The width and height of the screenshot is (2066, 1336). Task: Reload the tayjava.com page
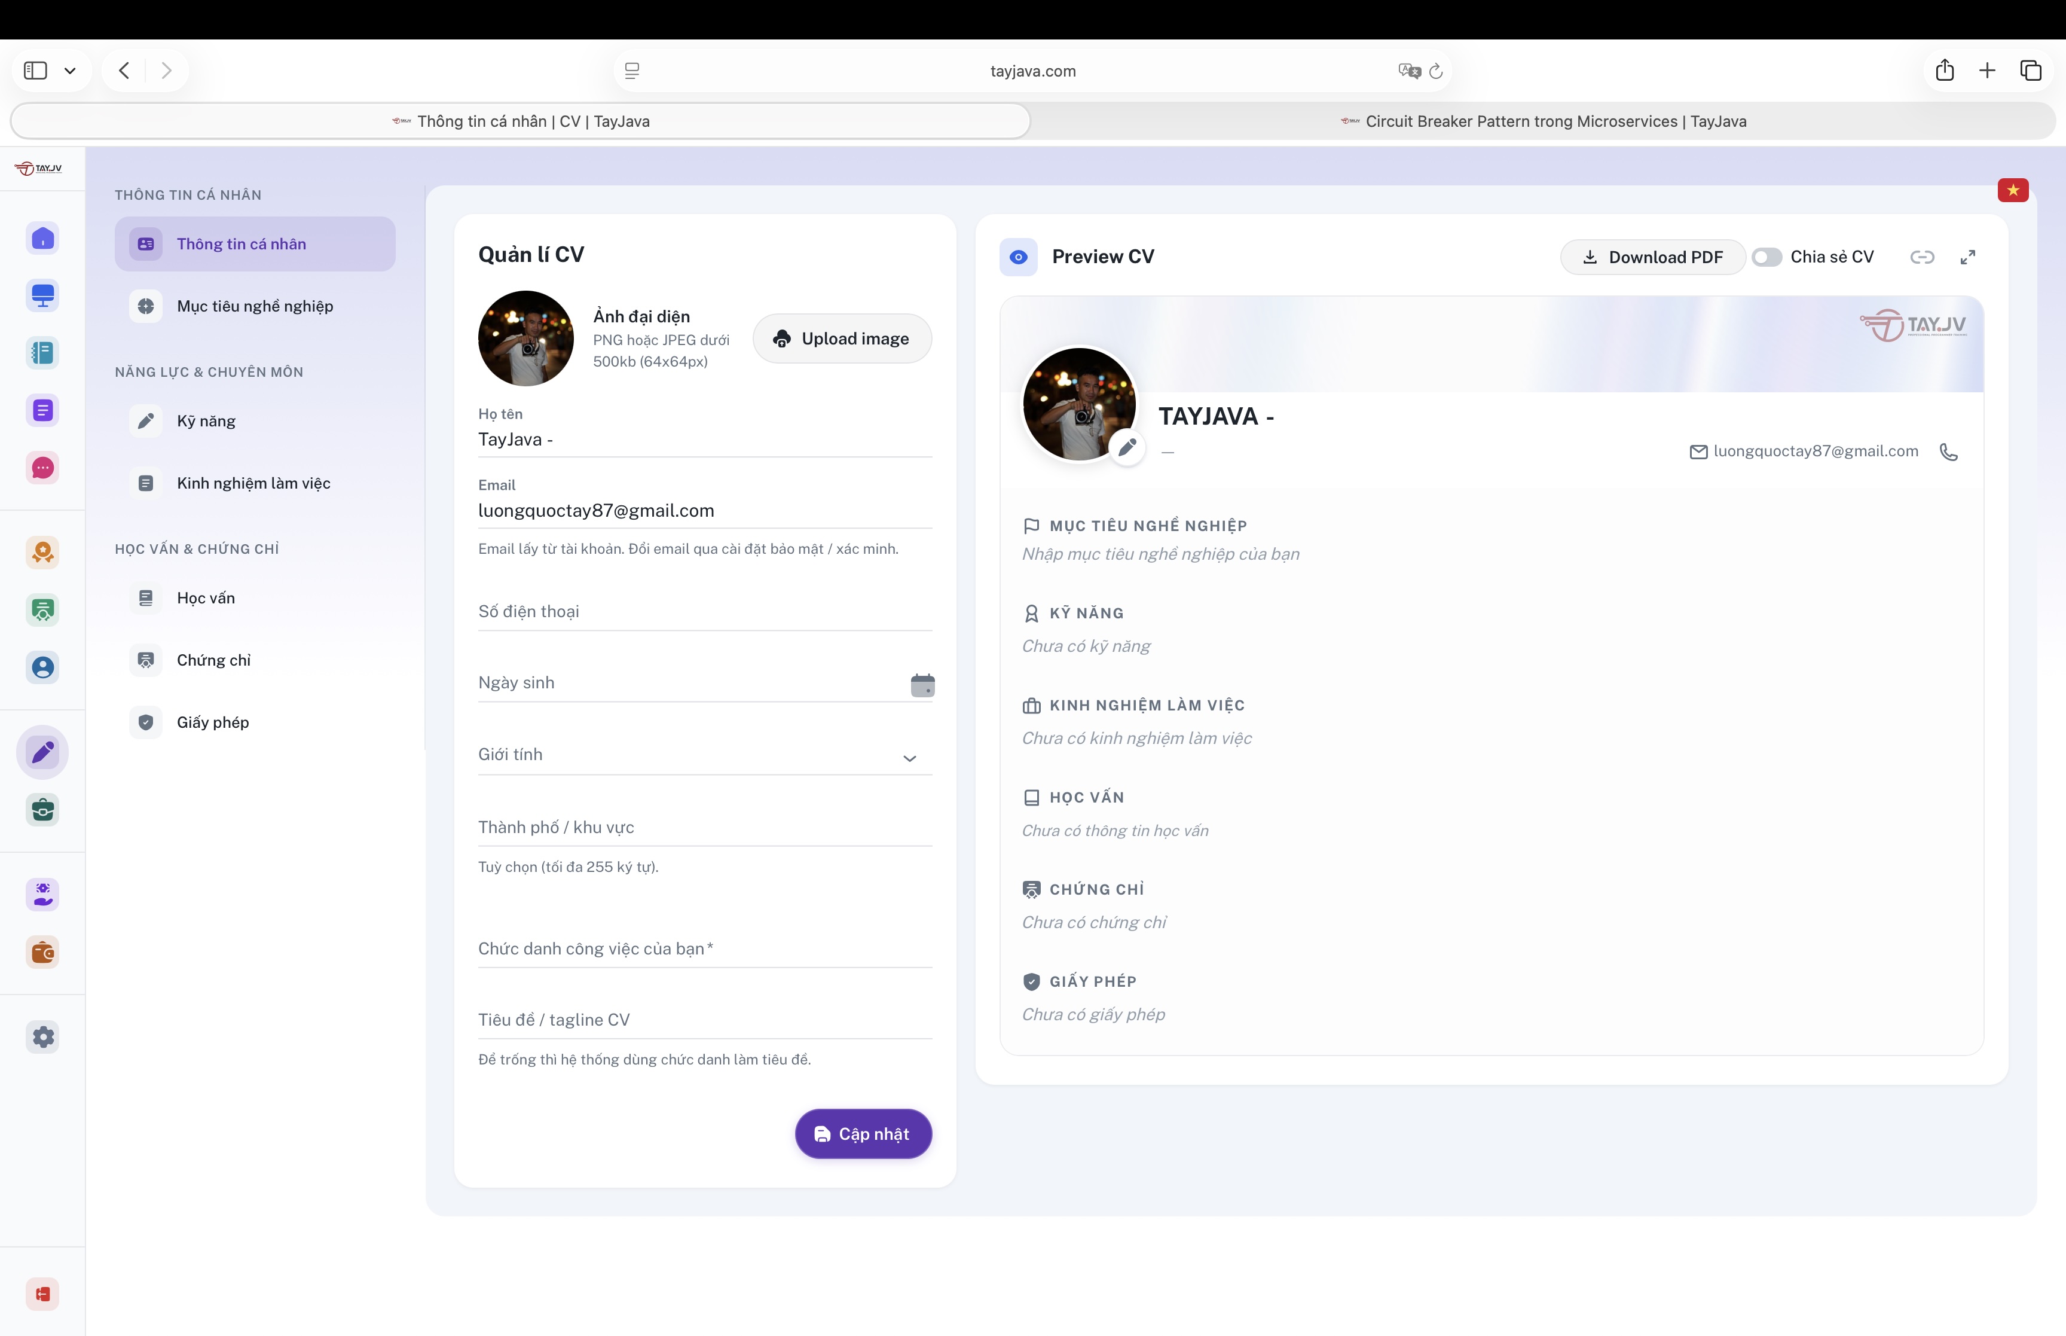pos(1436,71)
